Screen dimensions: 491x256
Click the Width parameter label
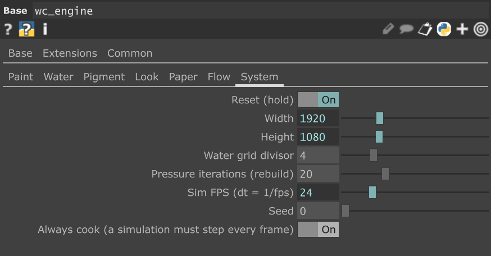pyautogui.click(x=279, y=118)
